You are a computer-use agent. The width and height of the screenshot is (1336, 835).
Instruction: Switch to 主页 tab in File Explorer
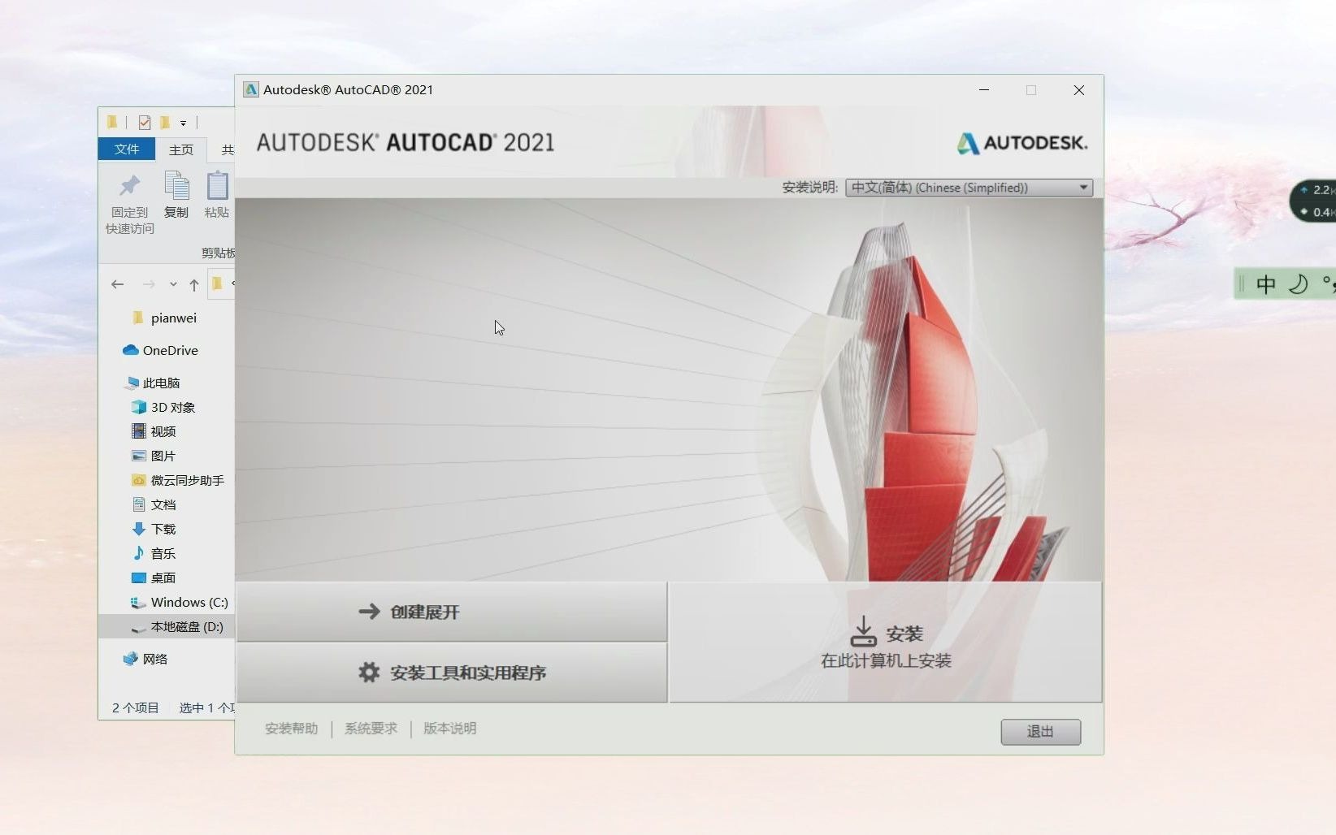coord(180,149)
